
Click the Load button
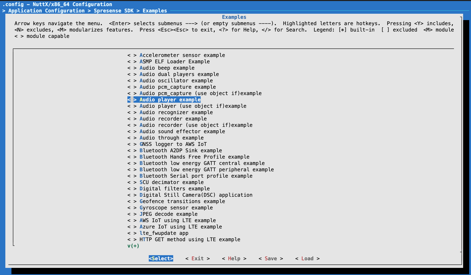click(307, 258)
